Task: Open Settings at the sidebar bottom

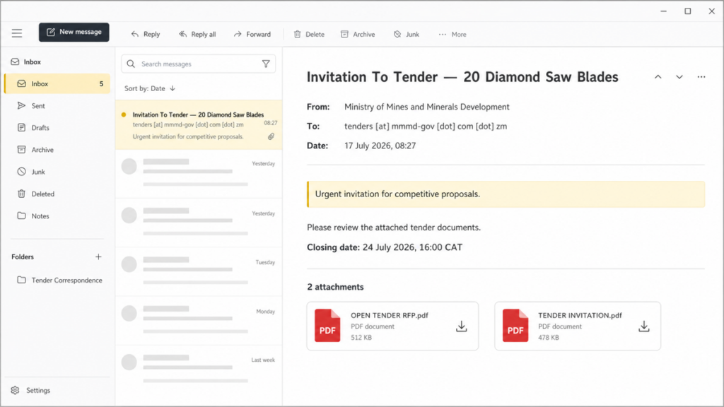Action: pos(31,390)
